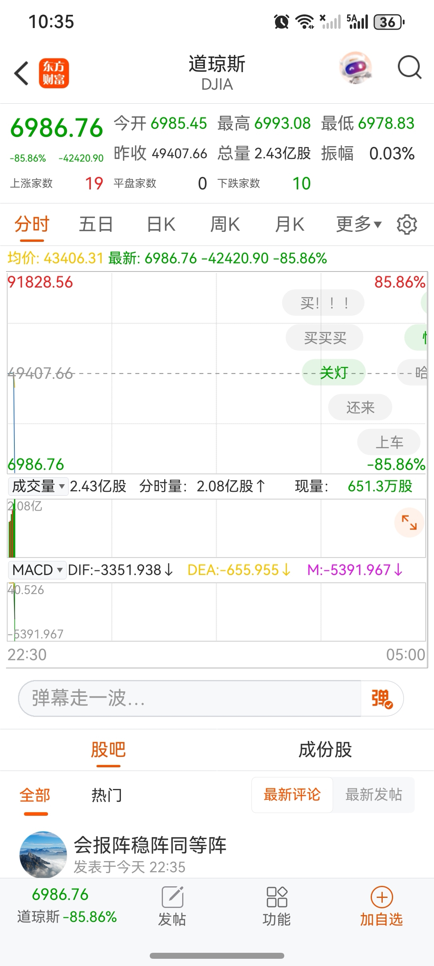
Task: Choose 最新评论 sort option
Action: 292,795
